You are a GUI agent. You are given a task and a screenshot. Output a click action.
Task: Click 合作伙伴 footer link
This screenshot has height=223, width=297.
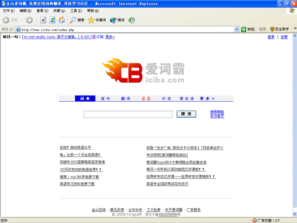(135, 210)
